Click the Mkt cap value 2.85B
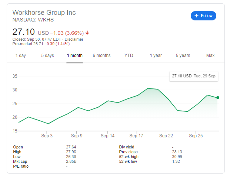This screenshot has height=178, width=230. (x=71, y=161)
